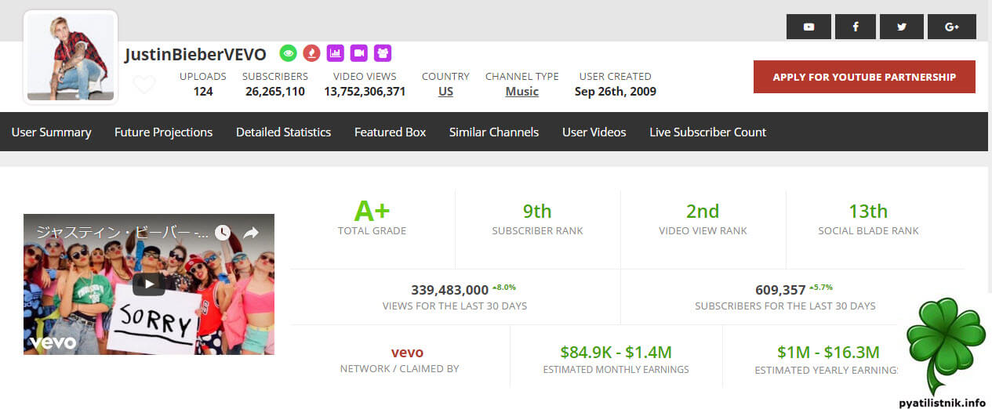992x409 pixels.
Task: Click the vevo logo on video thumbnail
Action: (53, 342)
